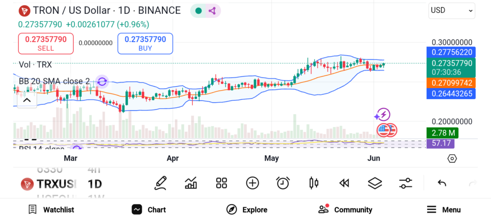491x221 pixels.
Task: Switch to the Chart tab
Action: (149, 209)
